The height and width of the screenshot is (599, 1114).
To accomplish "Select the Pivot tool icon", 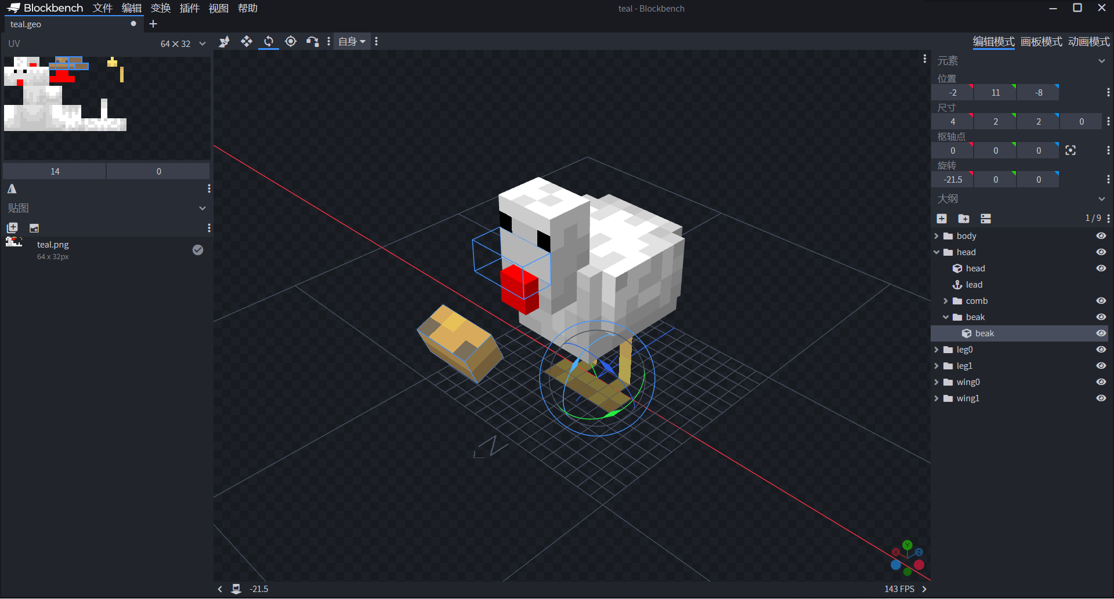I will coord(291,41).
